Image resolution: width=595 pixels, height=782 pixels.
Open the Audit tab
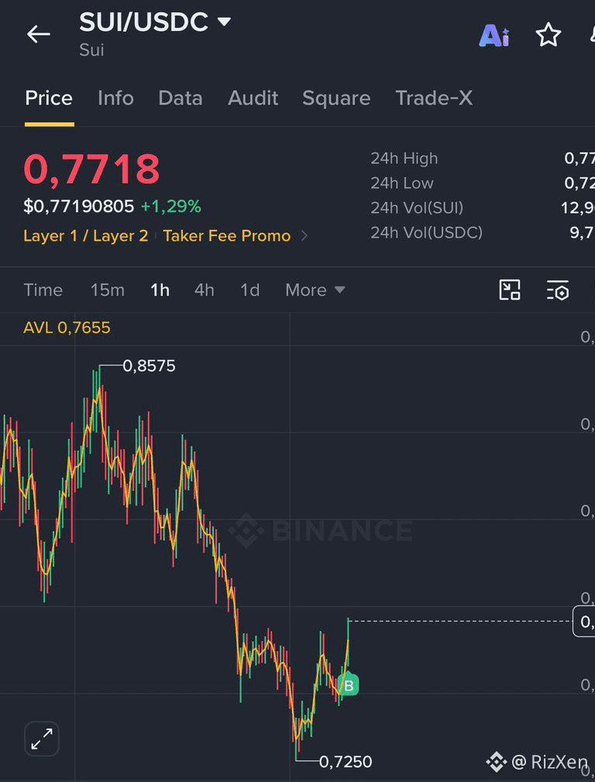pyautogui.click(x=253, y=98)
